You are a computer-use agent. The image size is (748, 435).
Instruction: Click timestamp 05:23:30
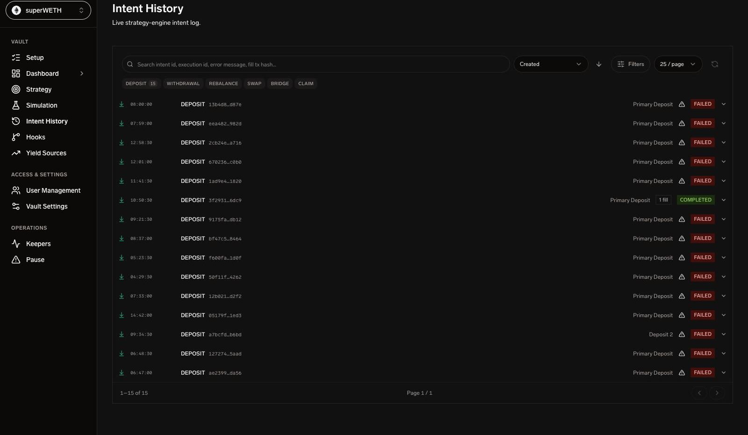pos(141,258)
